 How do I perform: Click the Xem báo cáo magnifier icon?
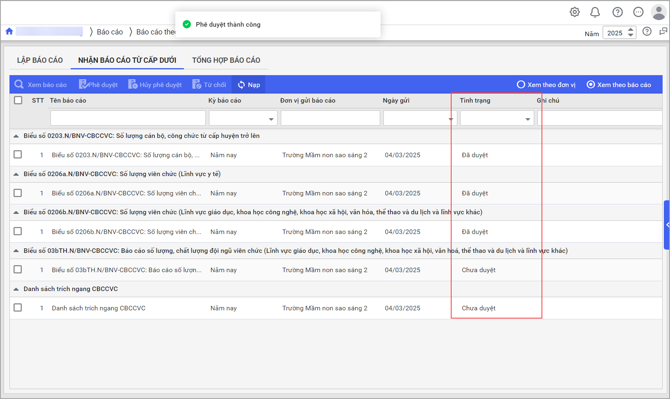coord(19,84)
